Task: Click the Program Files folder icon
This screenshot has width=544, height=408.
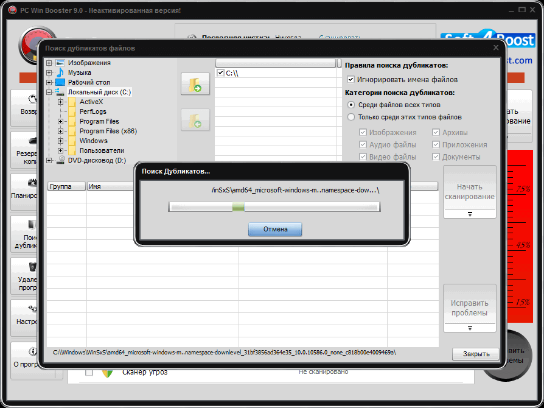Action: 72,121
